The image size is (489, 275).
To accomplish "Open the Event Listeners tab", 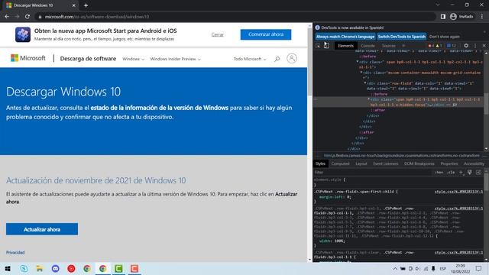I will (385, 163).
